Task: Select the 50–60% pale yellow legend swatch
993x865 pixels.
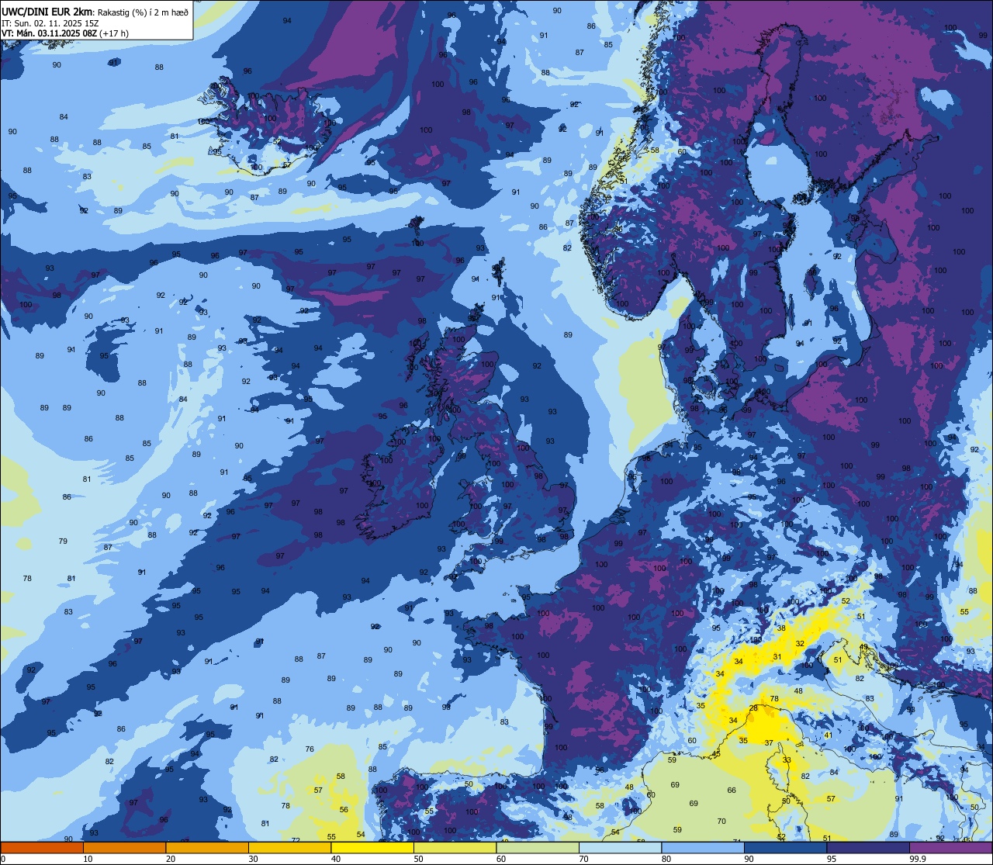Action: click(455, 847)
